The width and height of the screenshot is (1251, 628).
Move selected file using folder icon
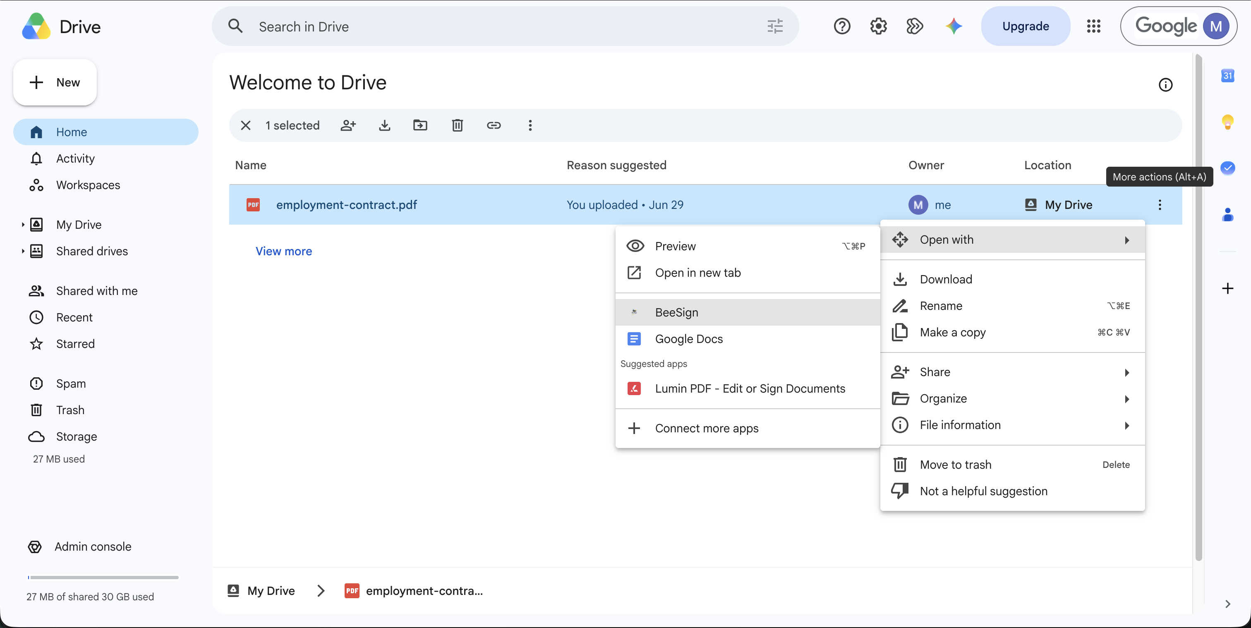[x=420, y=125]
